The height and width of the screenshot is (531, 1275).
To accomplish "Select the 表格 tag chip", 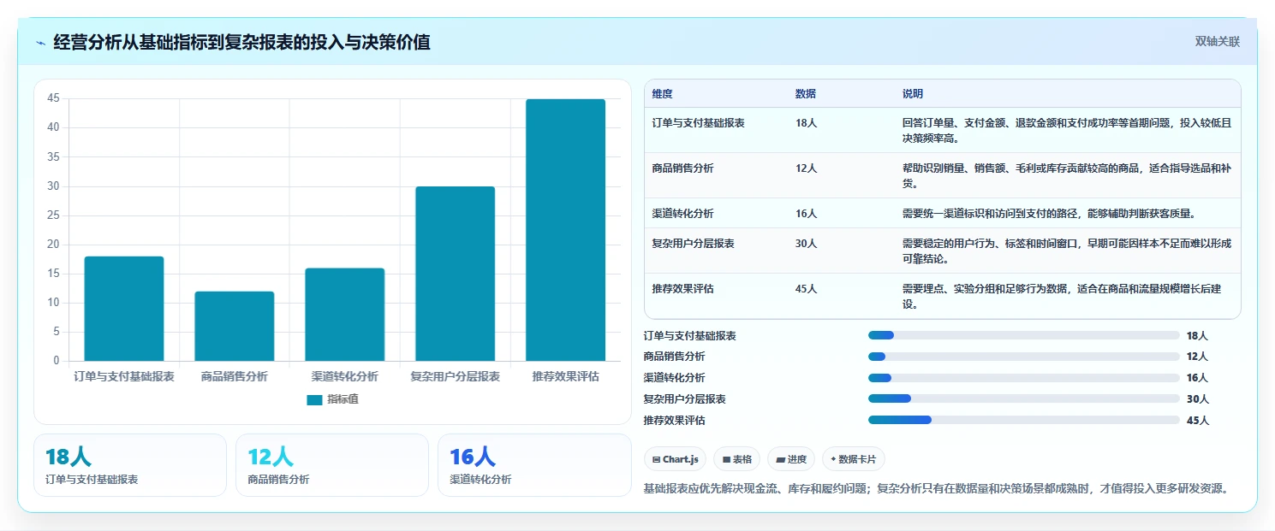I will point(737,459).
